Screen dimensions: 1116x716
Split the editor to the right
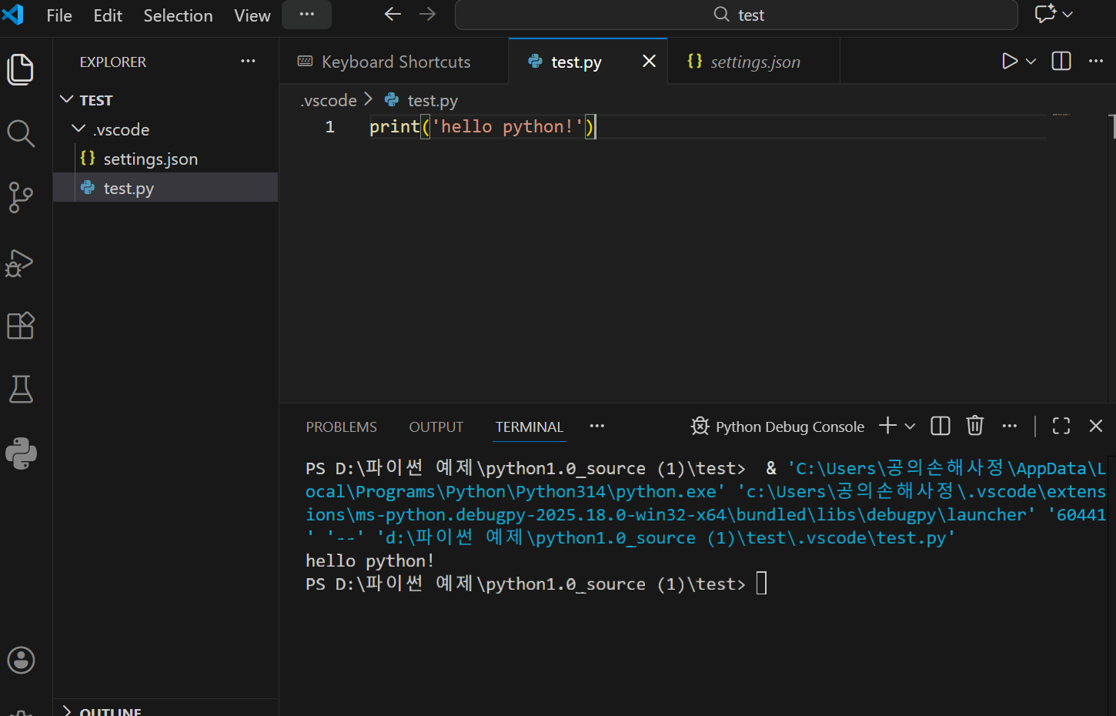1061,62
